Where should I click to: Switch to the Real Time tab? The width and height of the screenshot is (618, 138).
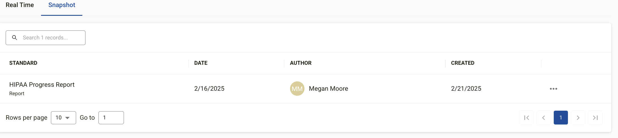point(20,5)
